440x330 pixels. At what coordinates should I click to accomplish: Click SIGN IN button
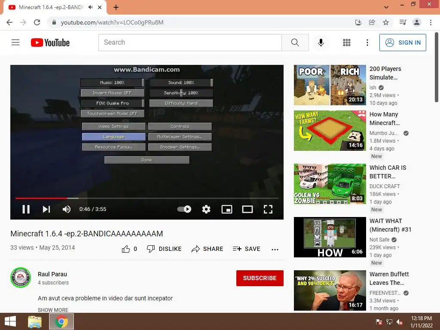coord(403,43)
